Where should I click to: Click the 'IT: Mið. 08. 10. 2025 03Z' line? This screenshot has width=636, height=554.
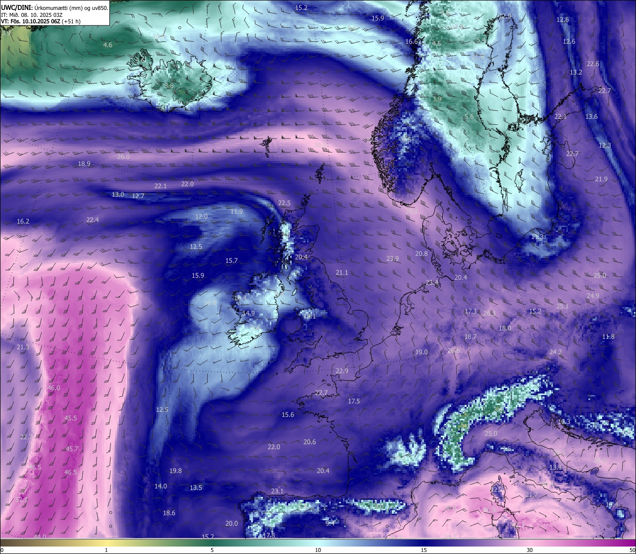[x=32, y=15]
